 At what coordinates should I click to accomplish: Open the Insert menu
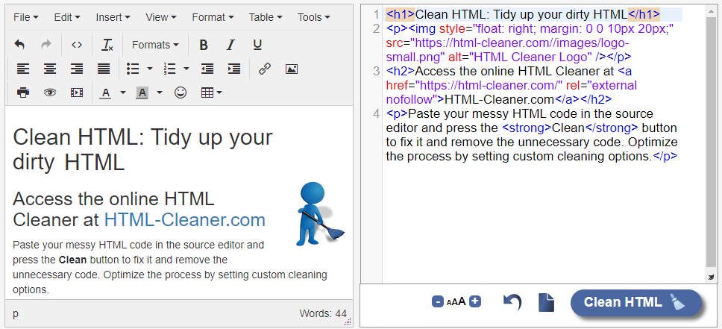(113, 17)
